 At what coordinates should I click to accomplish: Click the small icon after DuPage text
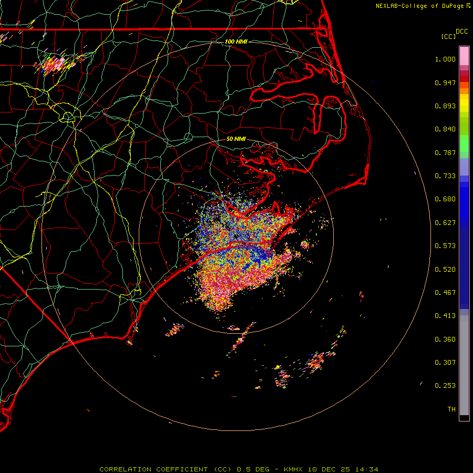click(468, 6)
